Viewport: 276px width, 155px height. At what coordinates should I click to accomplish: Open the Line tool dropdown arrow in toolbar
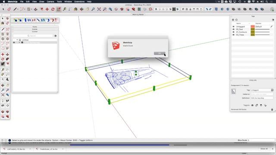point(18,9)
